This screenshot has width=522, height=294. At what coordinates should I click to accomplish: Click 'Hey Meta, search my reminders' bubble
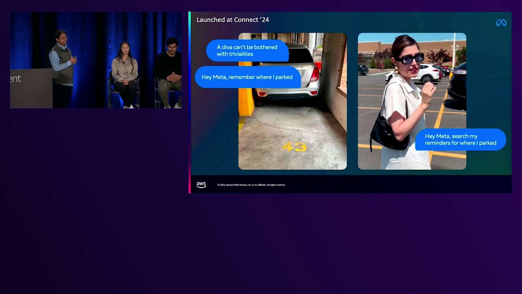click(x=461, y=139)
